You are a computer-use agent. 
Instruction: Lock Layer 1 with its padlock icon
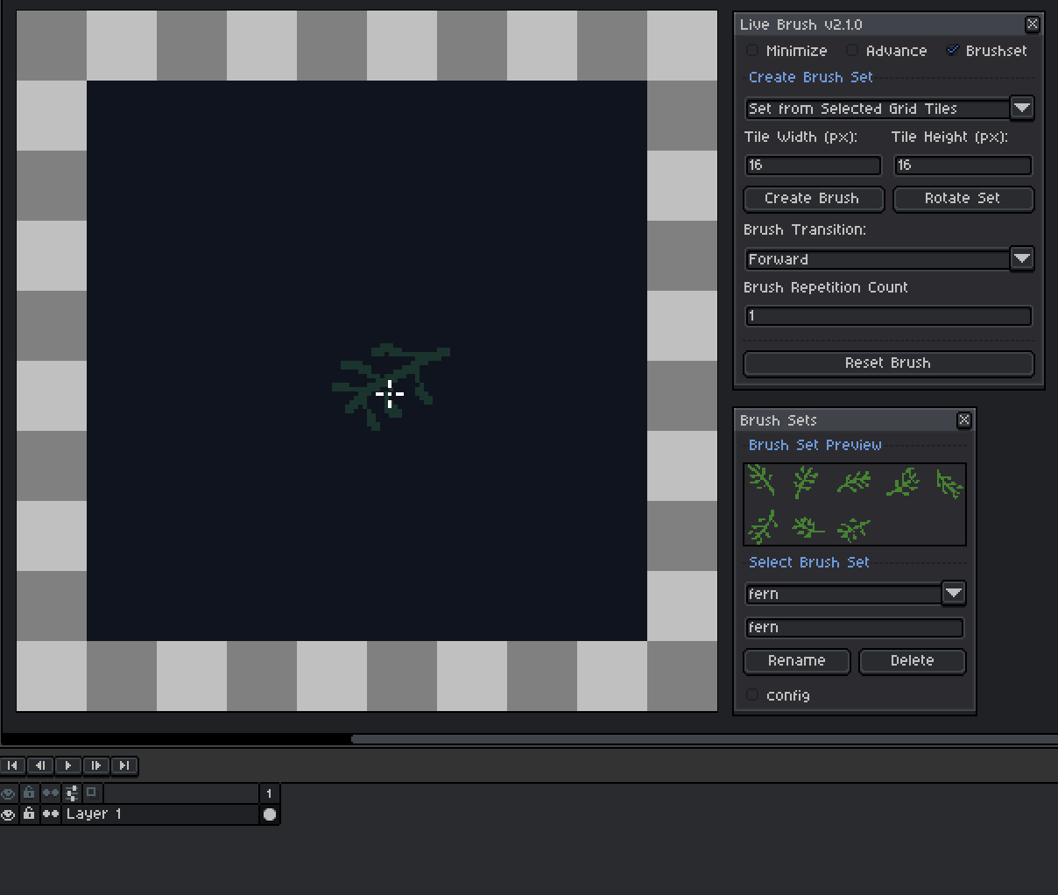29,814
